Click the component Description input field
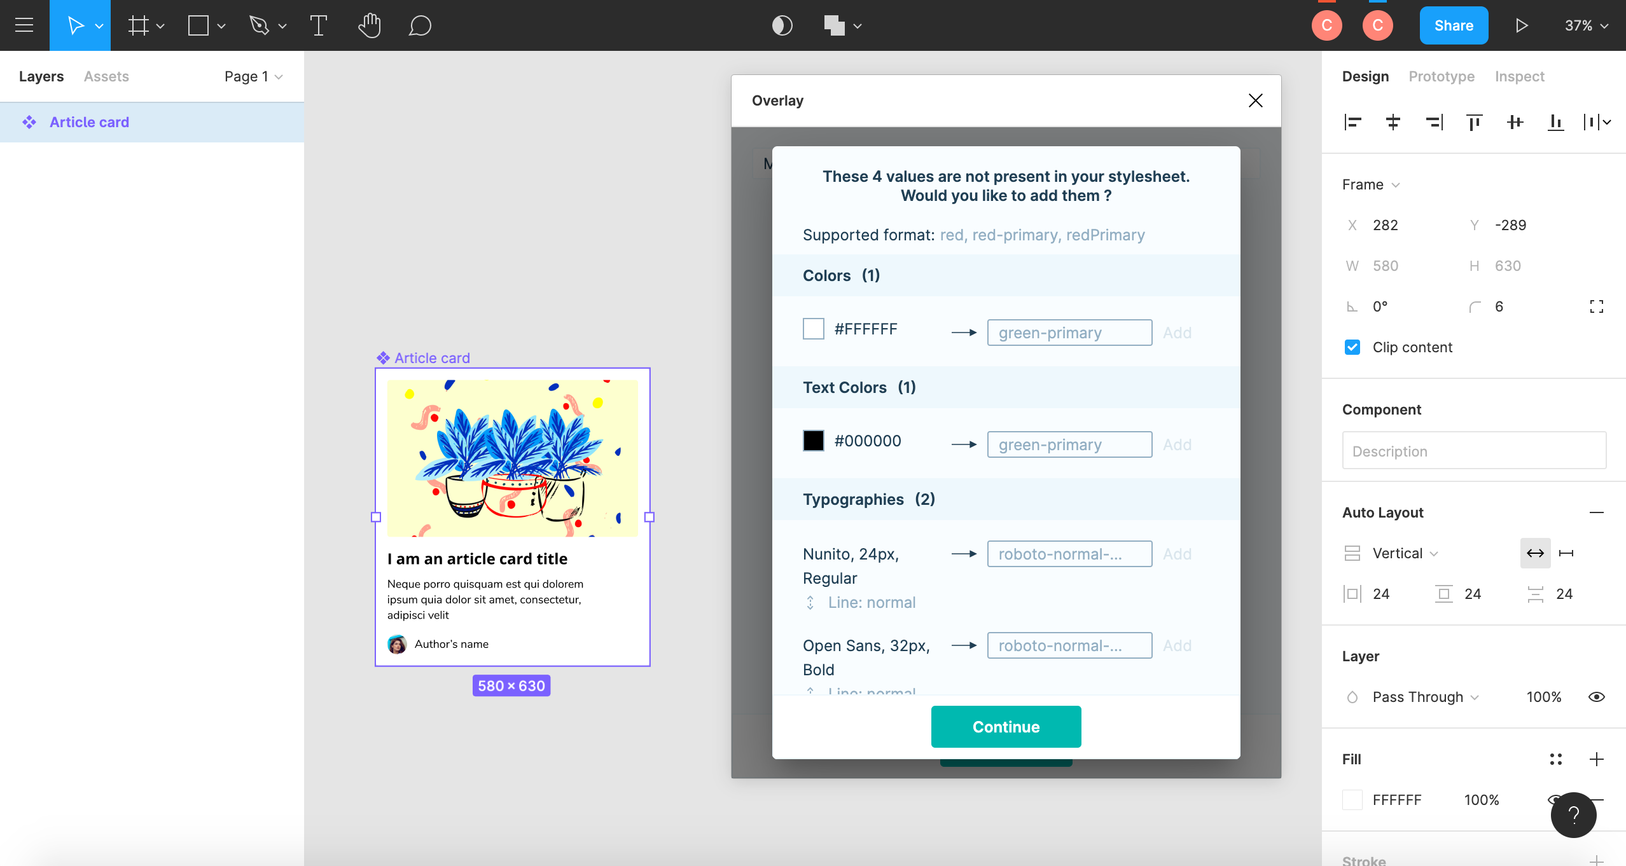1626x866 pixels. tap(1473, 450)
